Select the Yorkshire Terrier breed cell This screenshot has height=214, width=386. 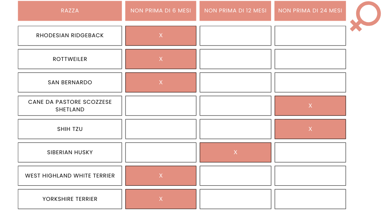click(x=70, y=199)
